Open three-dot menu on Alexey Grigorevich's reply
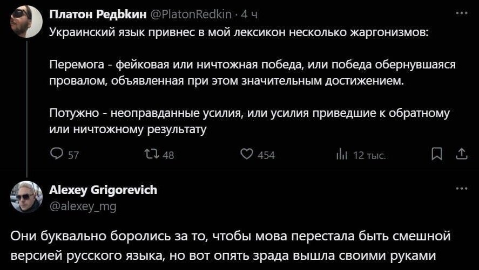Screen dimensions: 479x270 pyautogui.click(x=462, y=189)
